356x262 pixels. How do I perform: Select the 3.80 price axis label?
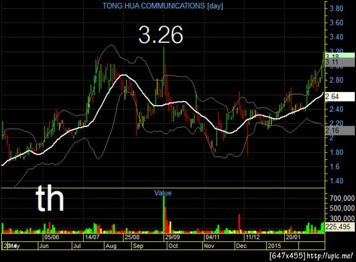336,9
